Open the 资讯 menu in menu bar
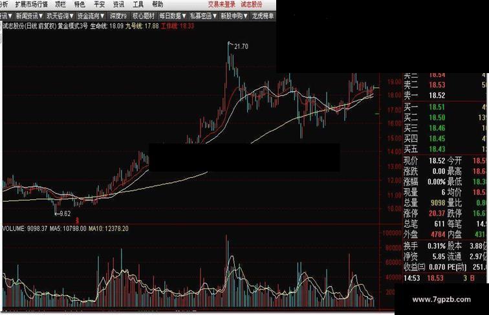489x315 pixels. click(x=118, y=5)
